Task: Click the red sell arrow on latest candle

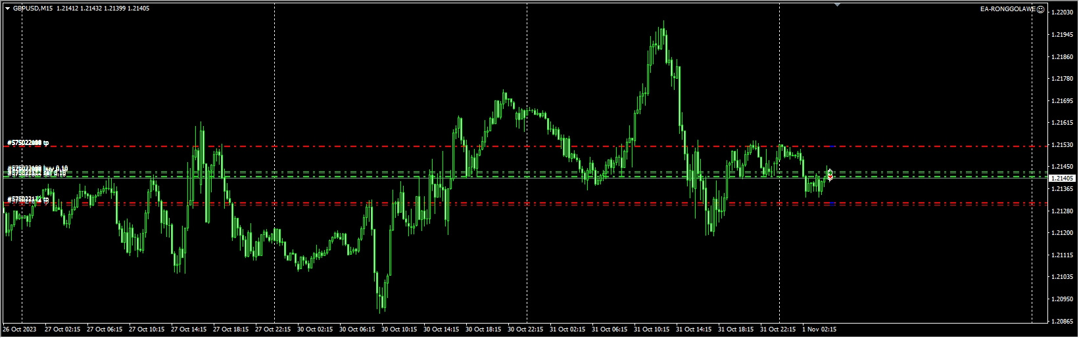Action: click(x=830, y=177)
